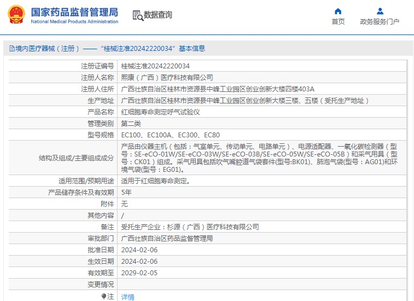Viewport: 414px width, 301px height.
Task: Click registrant name 熙康（广西）医疗科技有限公司
Action: pyautogui.click(x=167, y=77)
